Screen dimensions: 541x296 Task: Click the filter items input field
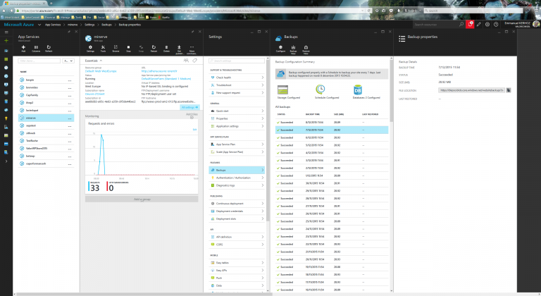click(x=39, y=61)
